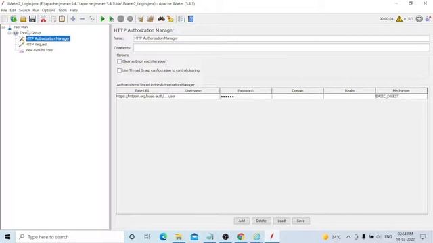
Task: Open the File menu
Action: coord(4,10)
